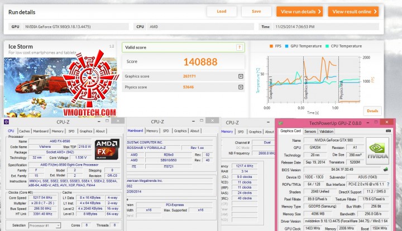Open the Graphics tab in the CPU-Z mainboard window
402x231 pixels.
coord(180,131)
